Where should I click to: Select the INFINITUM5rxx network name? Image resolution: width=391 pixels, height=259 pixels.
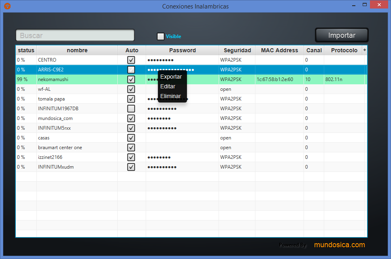point(54,128)
